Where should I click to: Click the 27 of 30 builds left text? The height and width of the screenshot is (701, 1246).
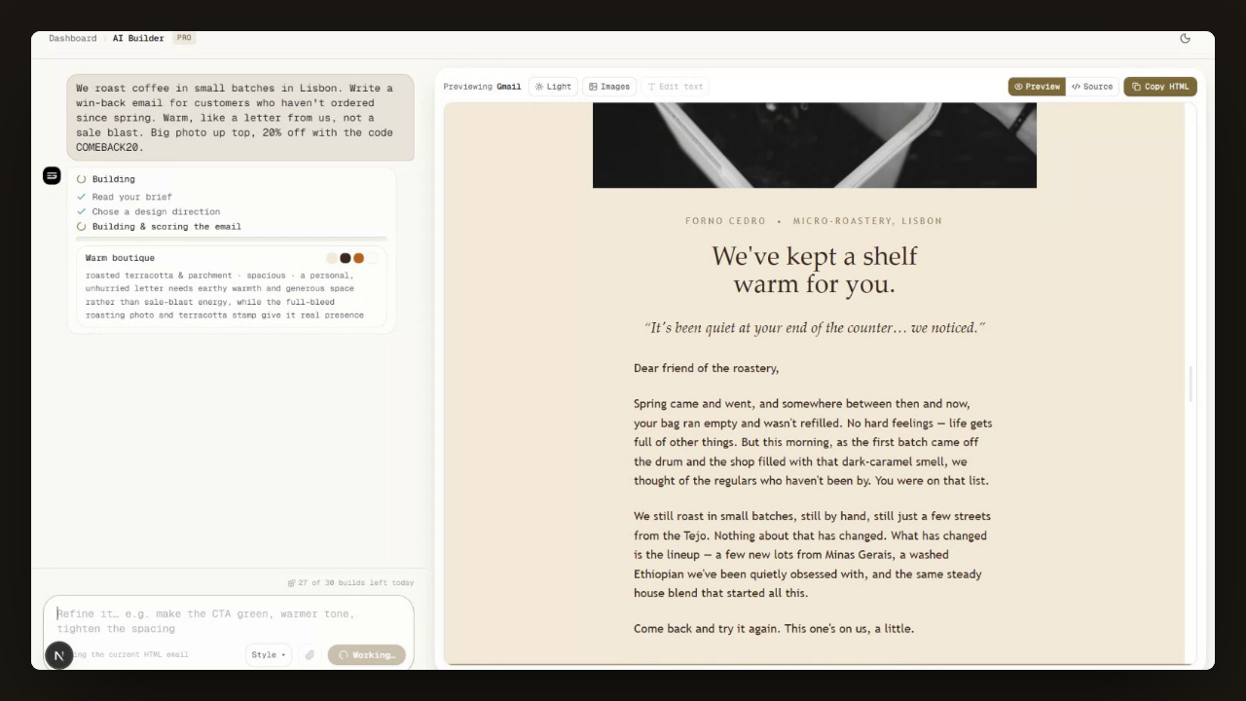click(x=356, y=583)
